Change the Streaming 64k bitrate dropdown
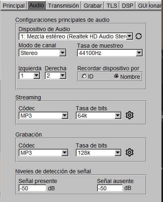 pyautogui.click(x=99, y=116)
